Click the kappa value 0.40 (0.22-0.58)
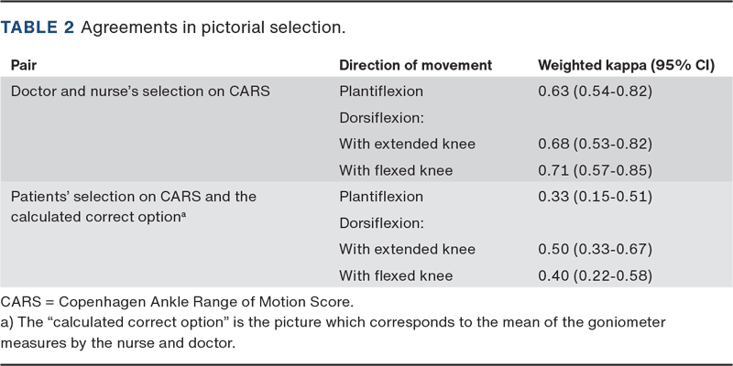Image resolution: width=733 pixels, height=366 pixels. pyautogui.click(x=594, y=275)
